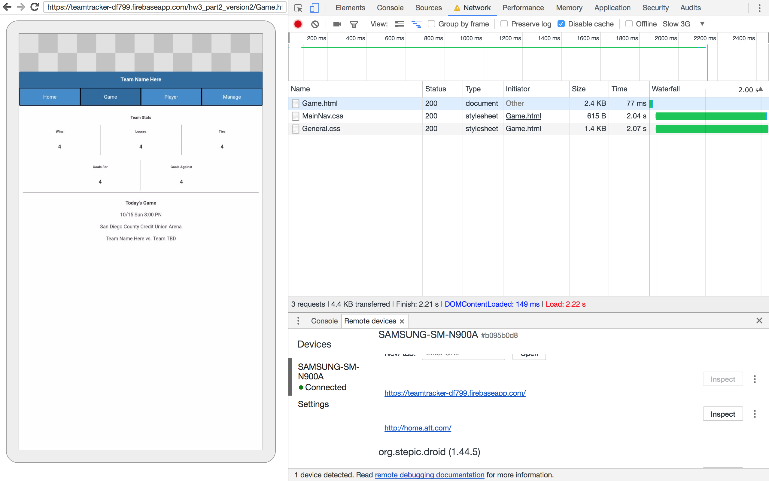Sort requests by the Size column

tap(589, 89)
